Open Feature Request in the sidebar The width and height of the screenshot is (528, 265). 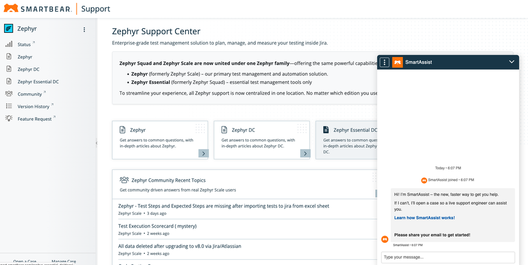coord(34,119)
